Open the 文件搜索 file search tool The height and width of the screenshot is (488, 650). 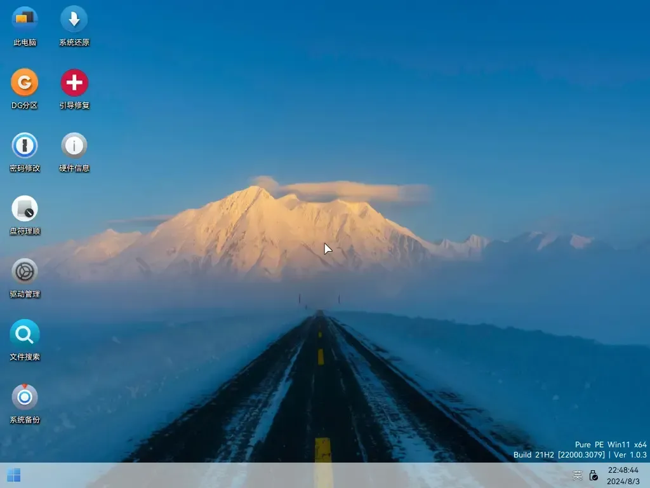24,334
